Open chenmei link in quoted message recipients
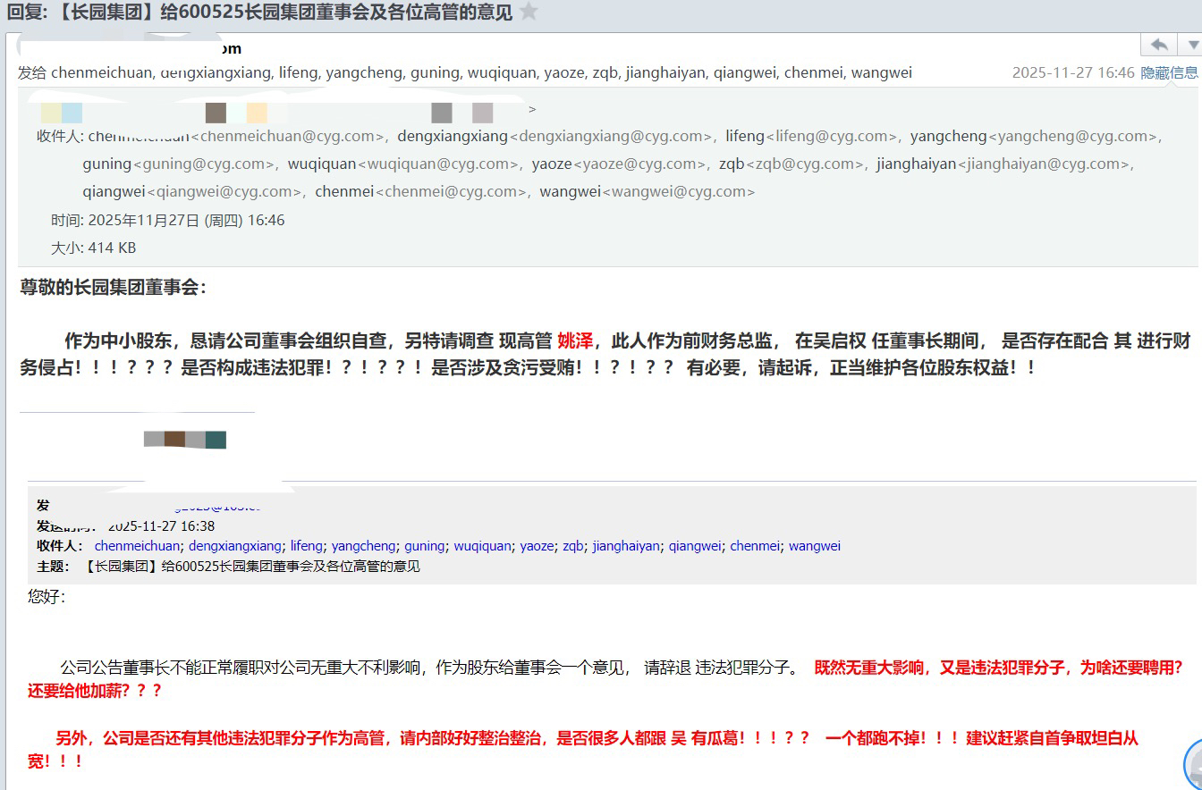 pyautogui.click(x=755, y=546)
